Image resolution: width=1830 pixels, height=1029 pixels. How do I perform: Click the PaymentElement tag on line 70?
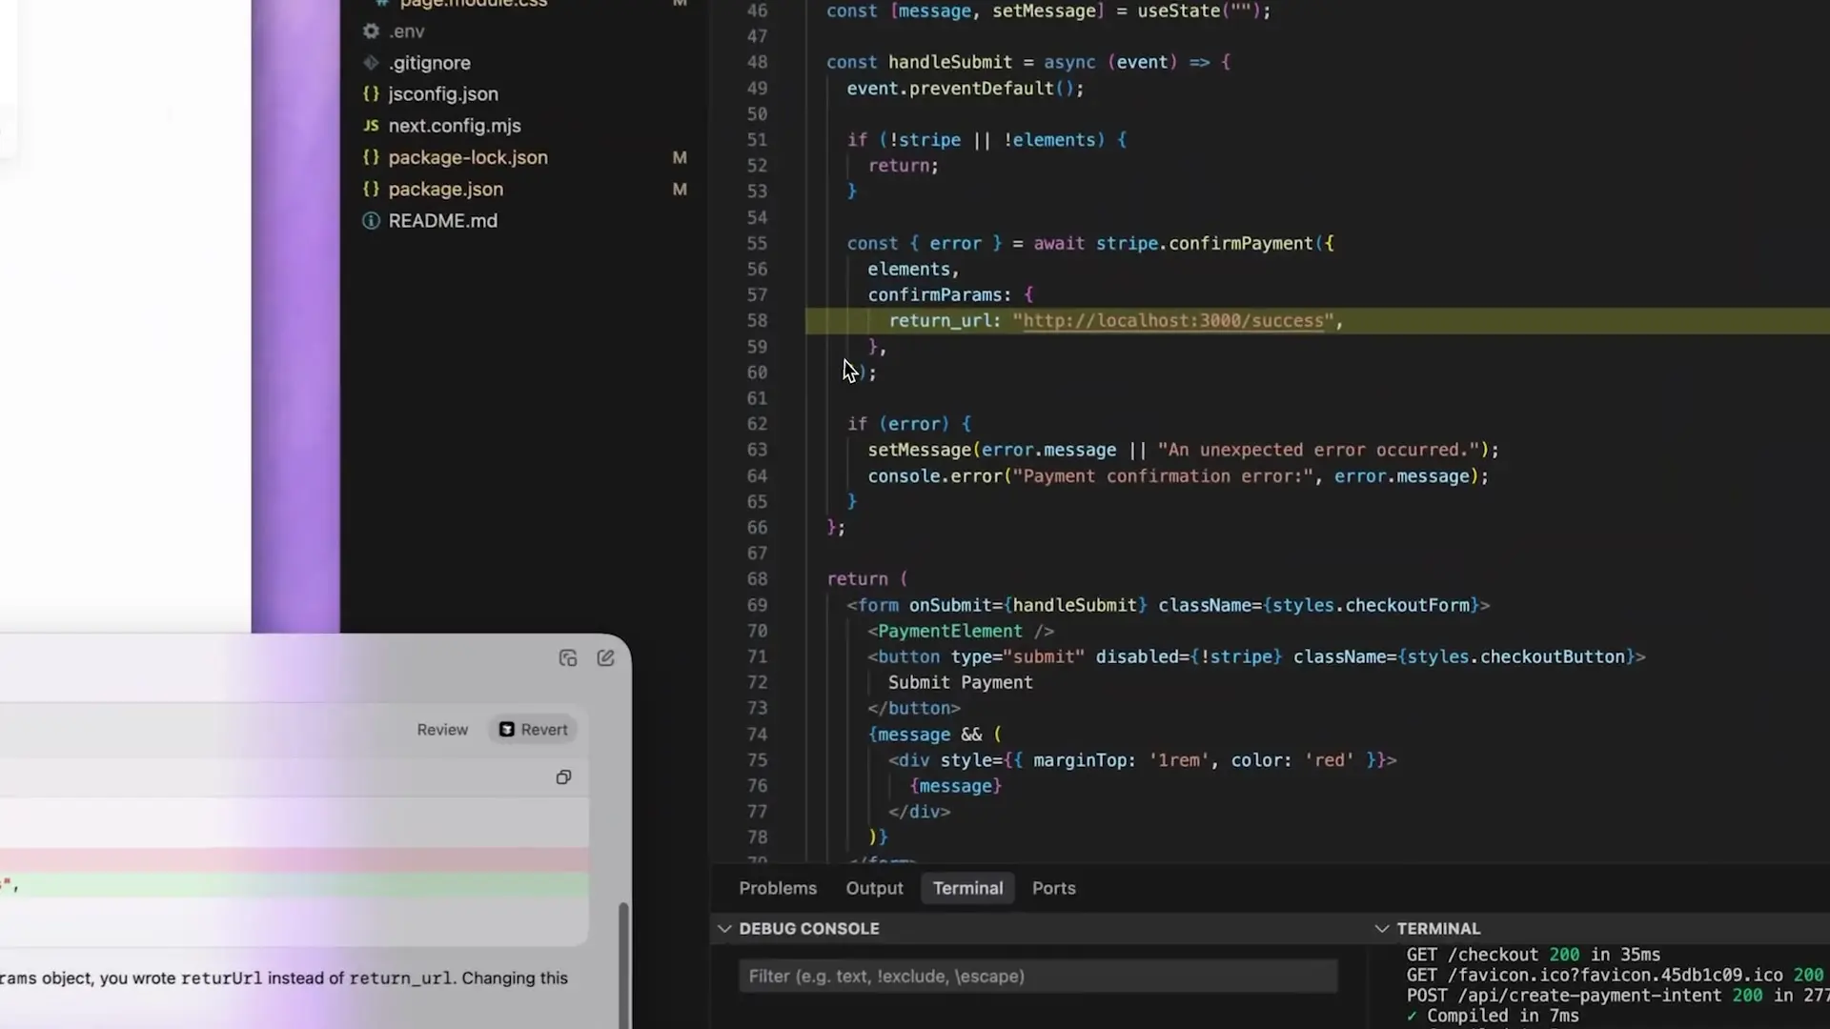coord(949,631)
